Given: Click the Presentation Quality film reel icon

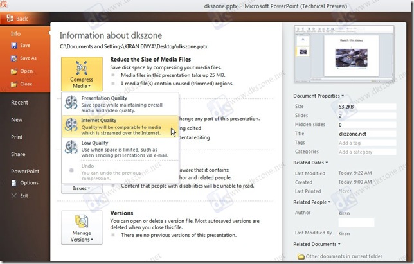Looking at the screenshot, I should click(x=71, y=102).
